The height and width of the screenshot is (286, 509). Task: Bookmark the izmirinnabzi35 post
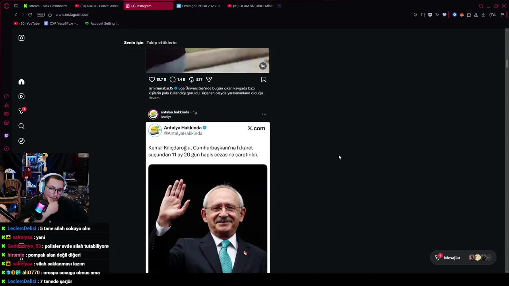[x=264, y=79]
